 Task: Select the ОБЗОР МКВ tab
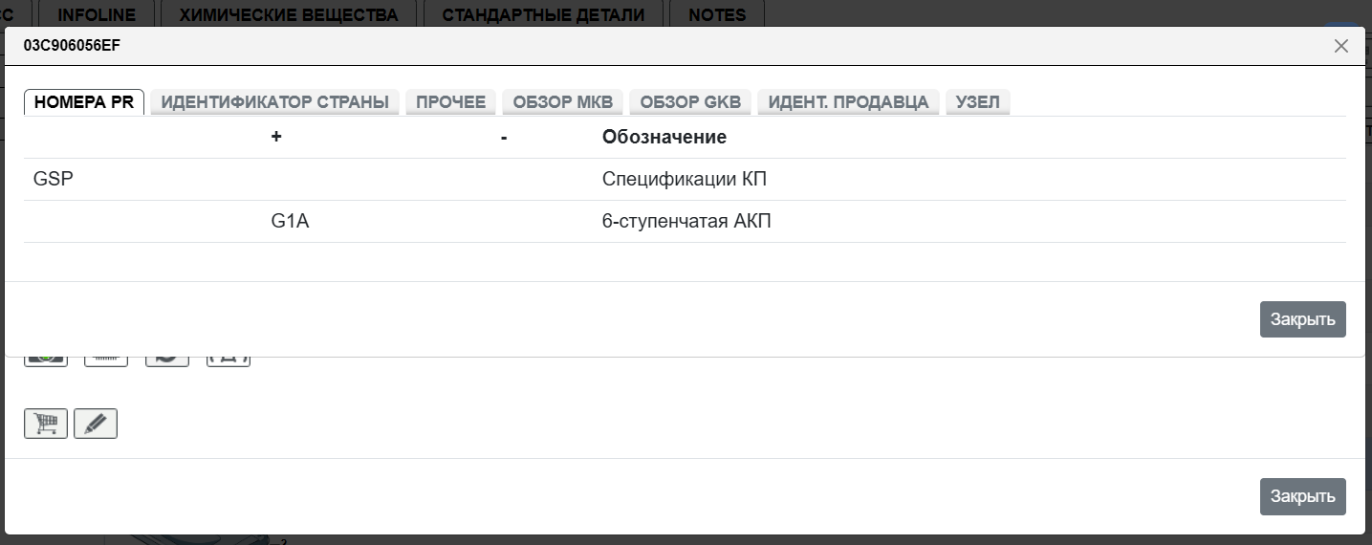pos(563,102)
